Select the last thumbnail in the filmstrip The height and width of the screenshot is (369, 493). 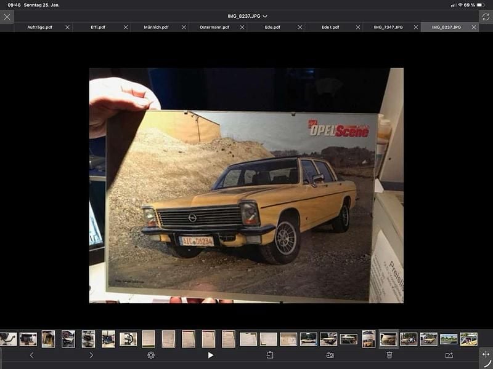(468, 339)
